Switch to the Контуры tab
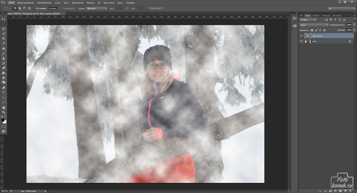Viewport: 357px width, 193px height. point(326,16)
